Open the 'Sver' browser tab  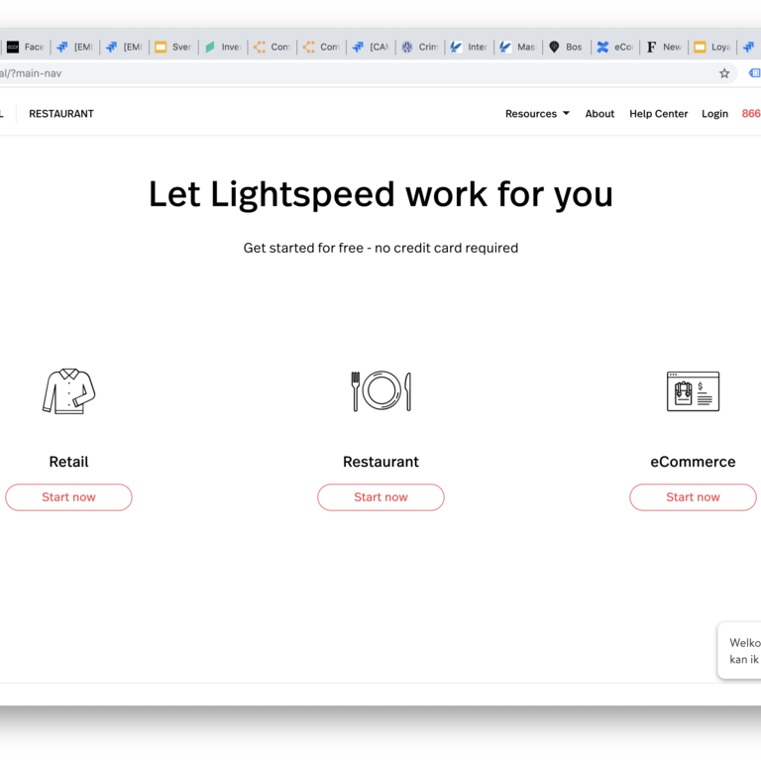(x=172, y=47)
